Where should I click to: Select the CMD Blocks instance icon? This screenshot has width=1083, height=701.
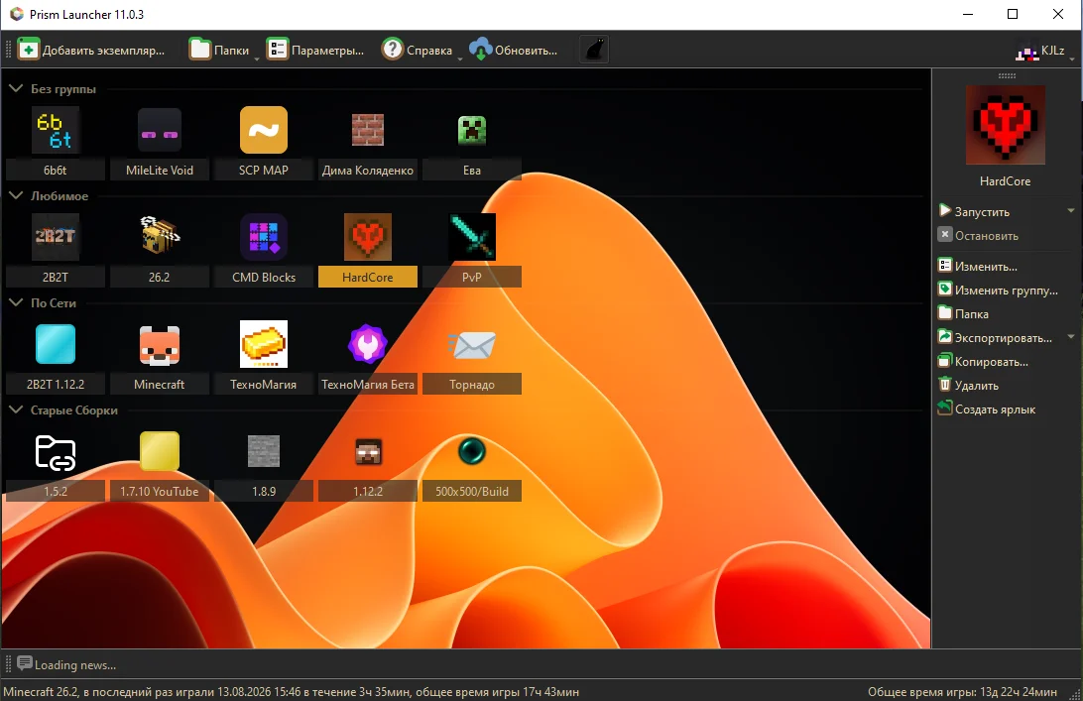point(264,237)
